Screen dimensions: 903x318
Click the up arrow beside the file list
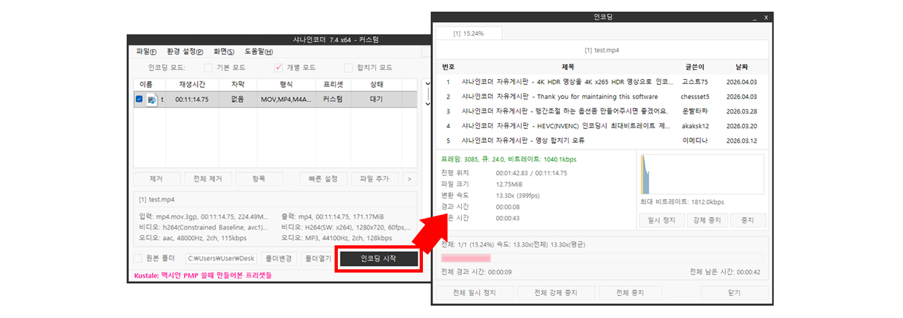coord(427,85)
